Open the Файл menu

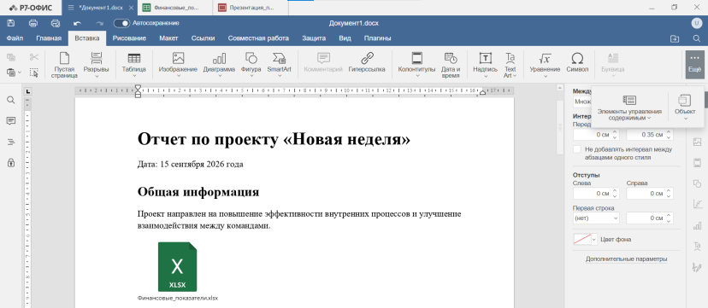coord(15,38)
